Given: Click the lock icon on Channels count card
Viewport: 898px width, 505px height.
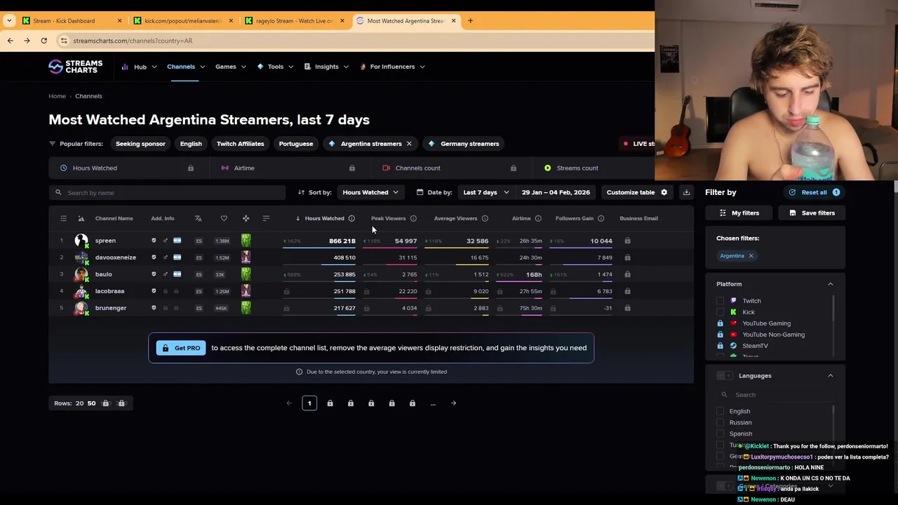Looking at the screenshot, I should (513, 168).
